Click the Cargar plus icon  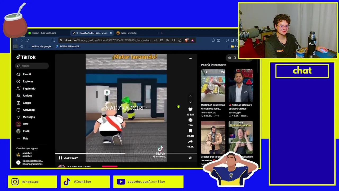point(18,103)
